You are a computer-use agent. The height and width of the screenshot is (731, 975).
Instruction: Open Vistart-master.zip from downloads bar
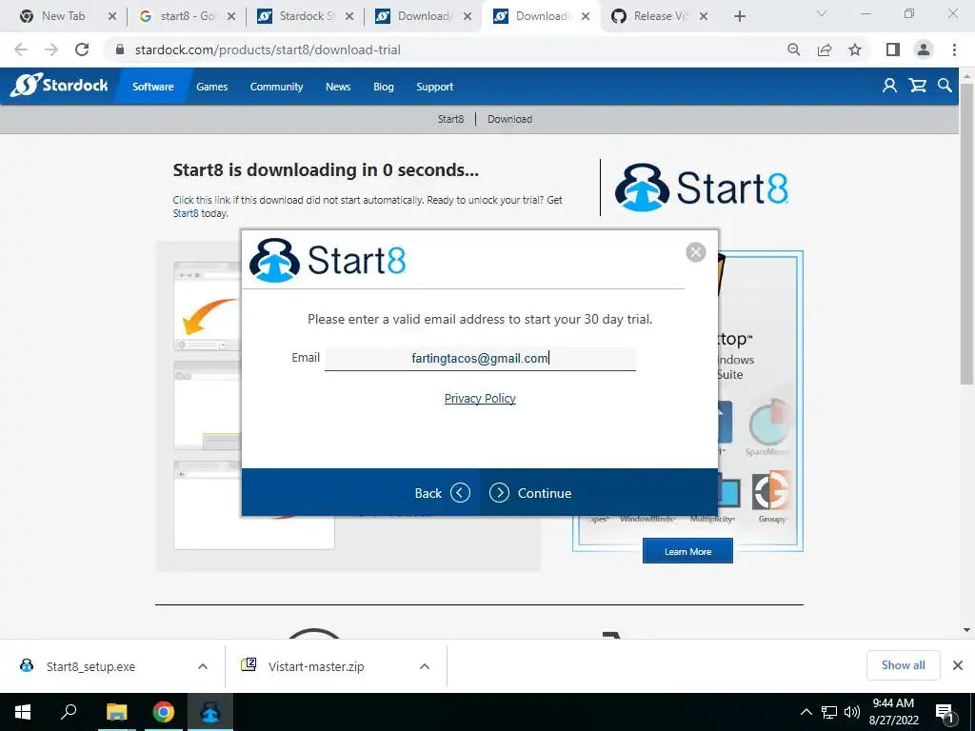(x=316, y=666)
